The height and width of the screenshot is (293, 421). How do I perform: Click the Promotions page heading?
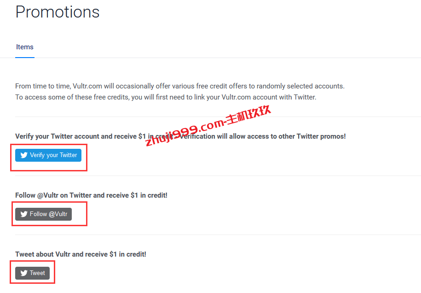pos(58,12)
